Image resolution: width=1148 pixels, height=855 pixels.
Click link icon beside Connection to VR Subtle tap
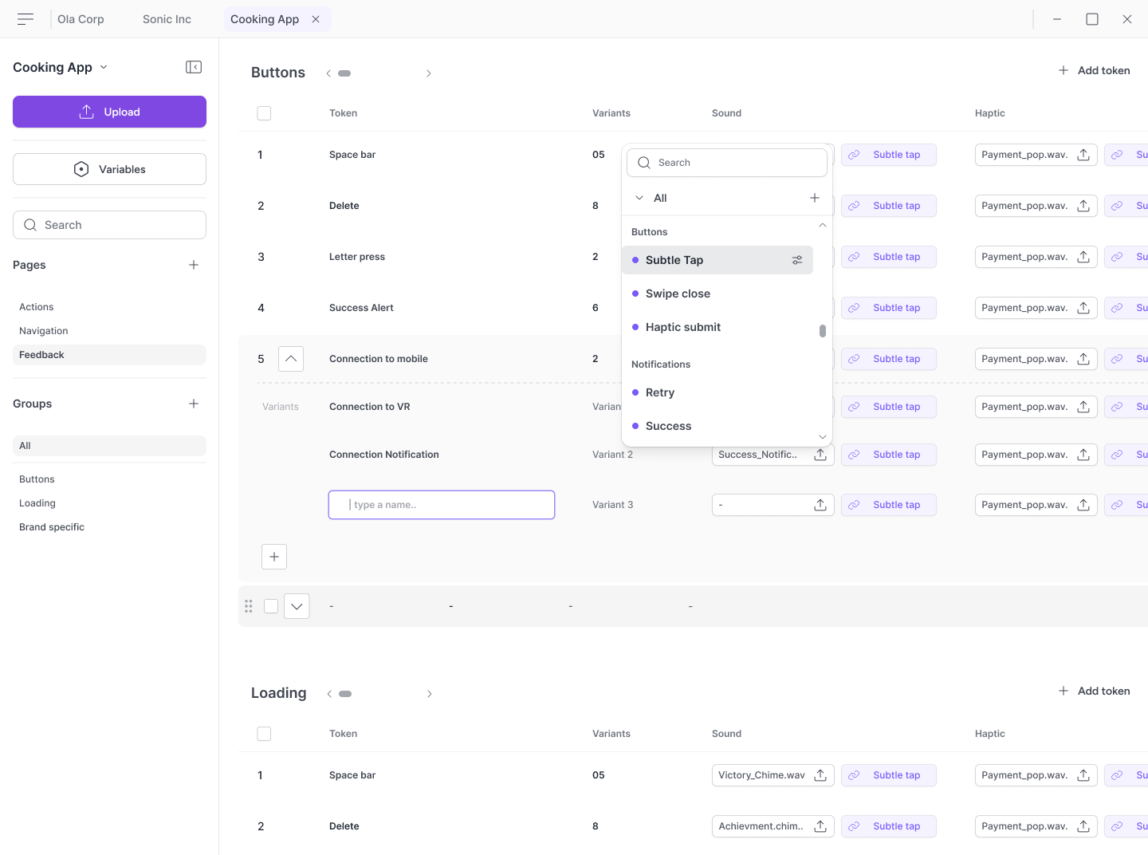pyautogui.click(x=854, y=407)
